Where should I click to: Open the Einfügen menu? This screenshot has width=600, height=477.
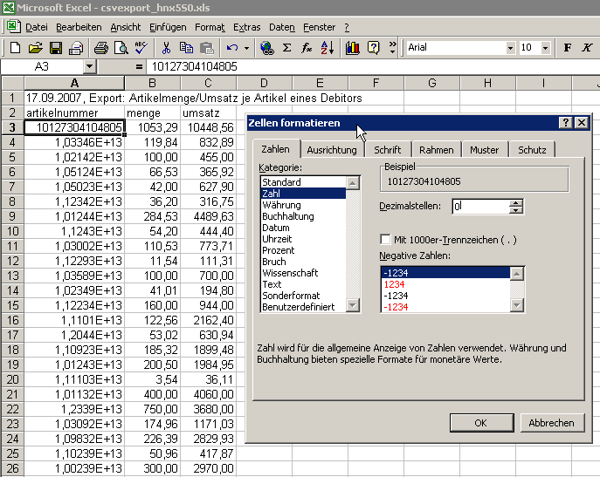coord(168,27)
